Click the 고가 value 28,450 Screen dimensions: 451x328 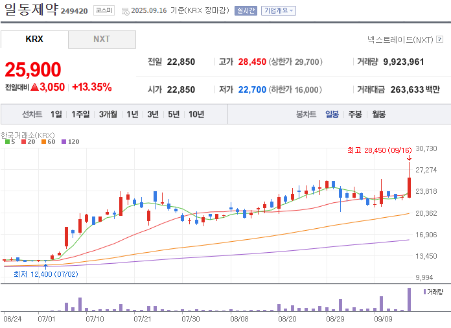[x=252, y=62]
